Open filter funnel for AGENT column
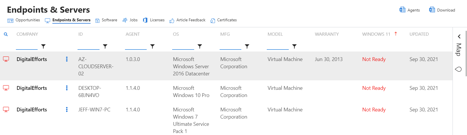 coord(152,46)
